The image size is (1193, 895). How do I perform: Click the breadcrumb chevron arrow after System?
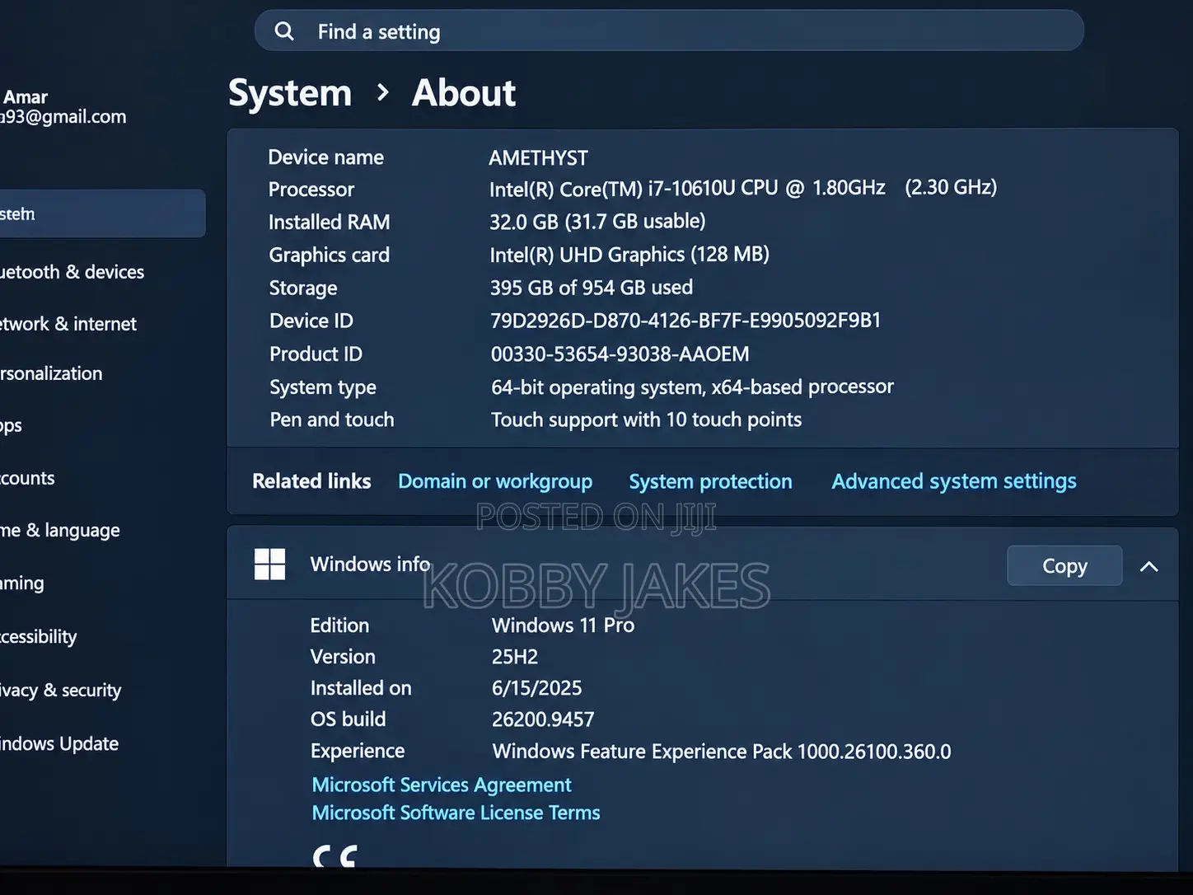[x=382, y=92]
